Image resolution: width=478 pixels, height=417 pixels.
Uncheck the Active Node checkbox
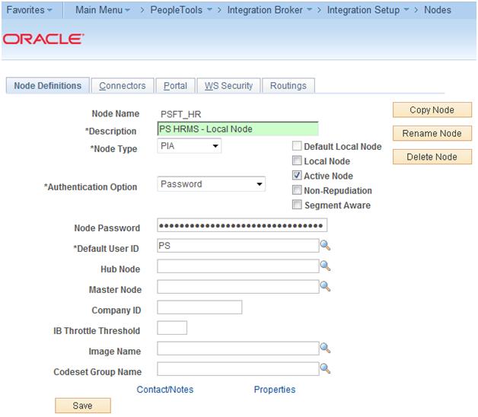pyautogui.click(x=297, y=175)
